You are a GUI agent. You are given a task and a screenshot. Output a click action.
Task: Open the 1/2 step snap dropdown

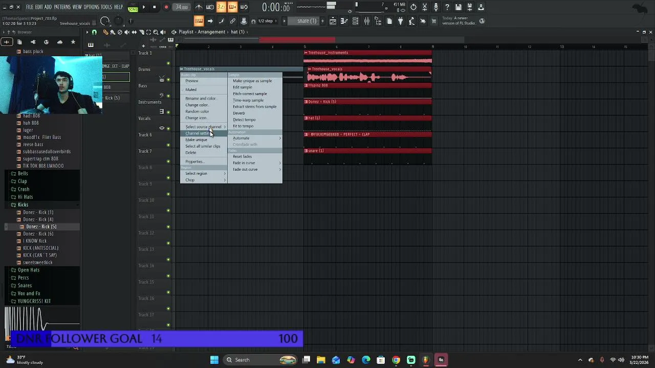[x=269, y=21]
